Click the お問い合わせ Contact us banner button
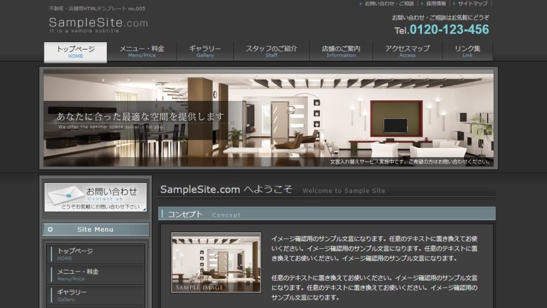Screen dimensions: 547x308 [x=96, y=197]
